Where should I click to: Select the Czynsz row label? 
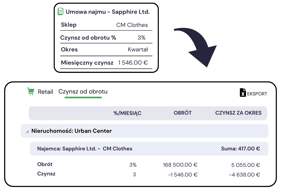(46, 174)
